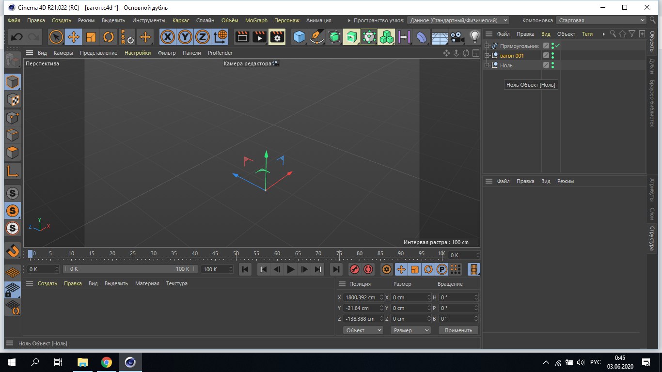Viewport: 662px width, 372px height.
Task: Open the Материал menu in material manager
Action: [147, 283]
